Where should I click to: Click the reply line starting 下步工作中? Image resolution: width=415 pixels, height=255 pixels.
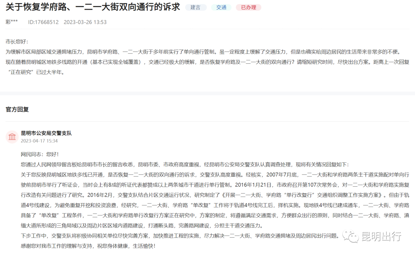[180, 236]
